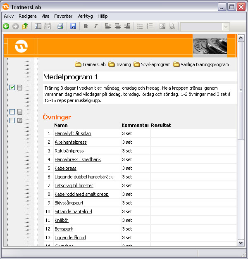Toggle Italic text formatting

coord(95,26)
